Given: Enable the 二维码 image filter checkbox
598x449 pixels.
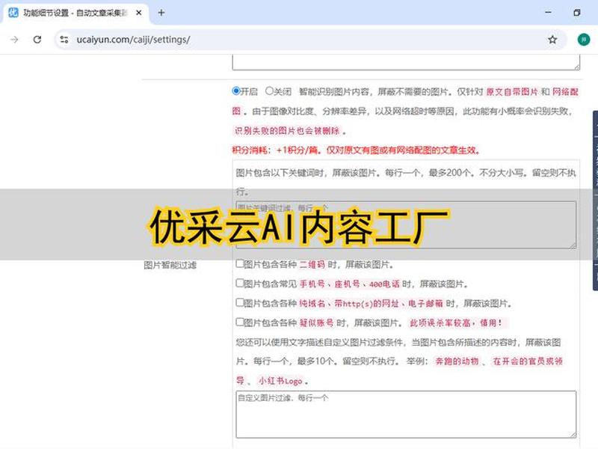Looking at the screenshot, I should tap(239, 263).
